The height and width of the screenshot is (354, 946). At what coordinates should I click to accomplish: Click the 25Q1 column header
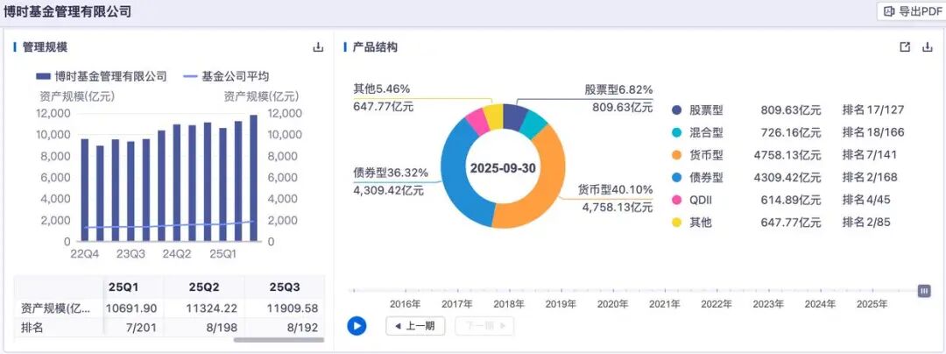[124, 287]
